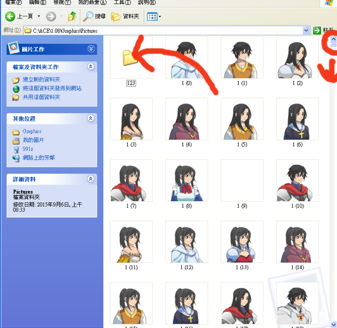This screenshot has height=328, width=337.
Task: Open the 我的最愛 menu
Action: point(92,3)
